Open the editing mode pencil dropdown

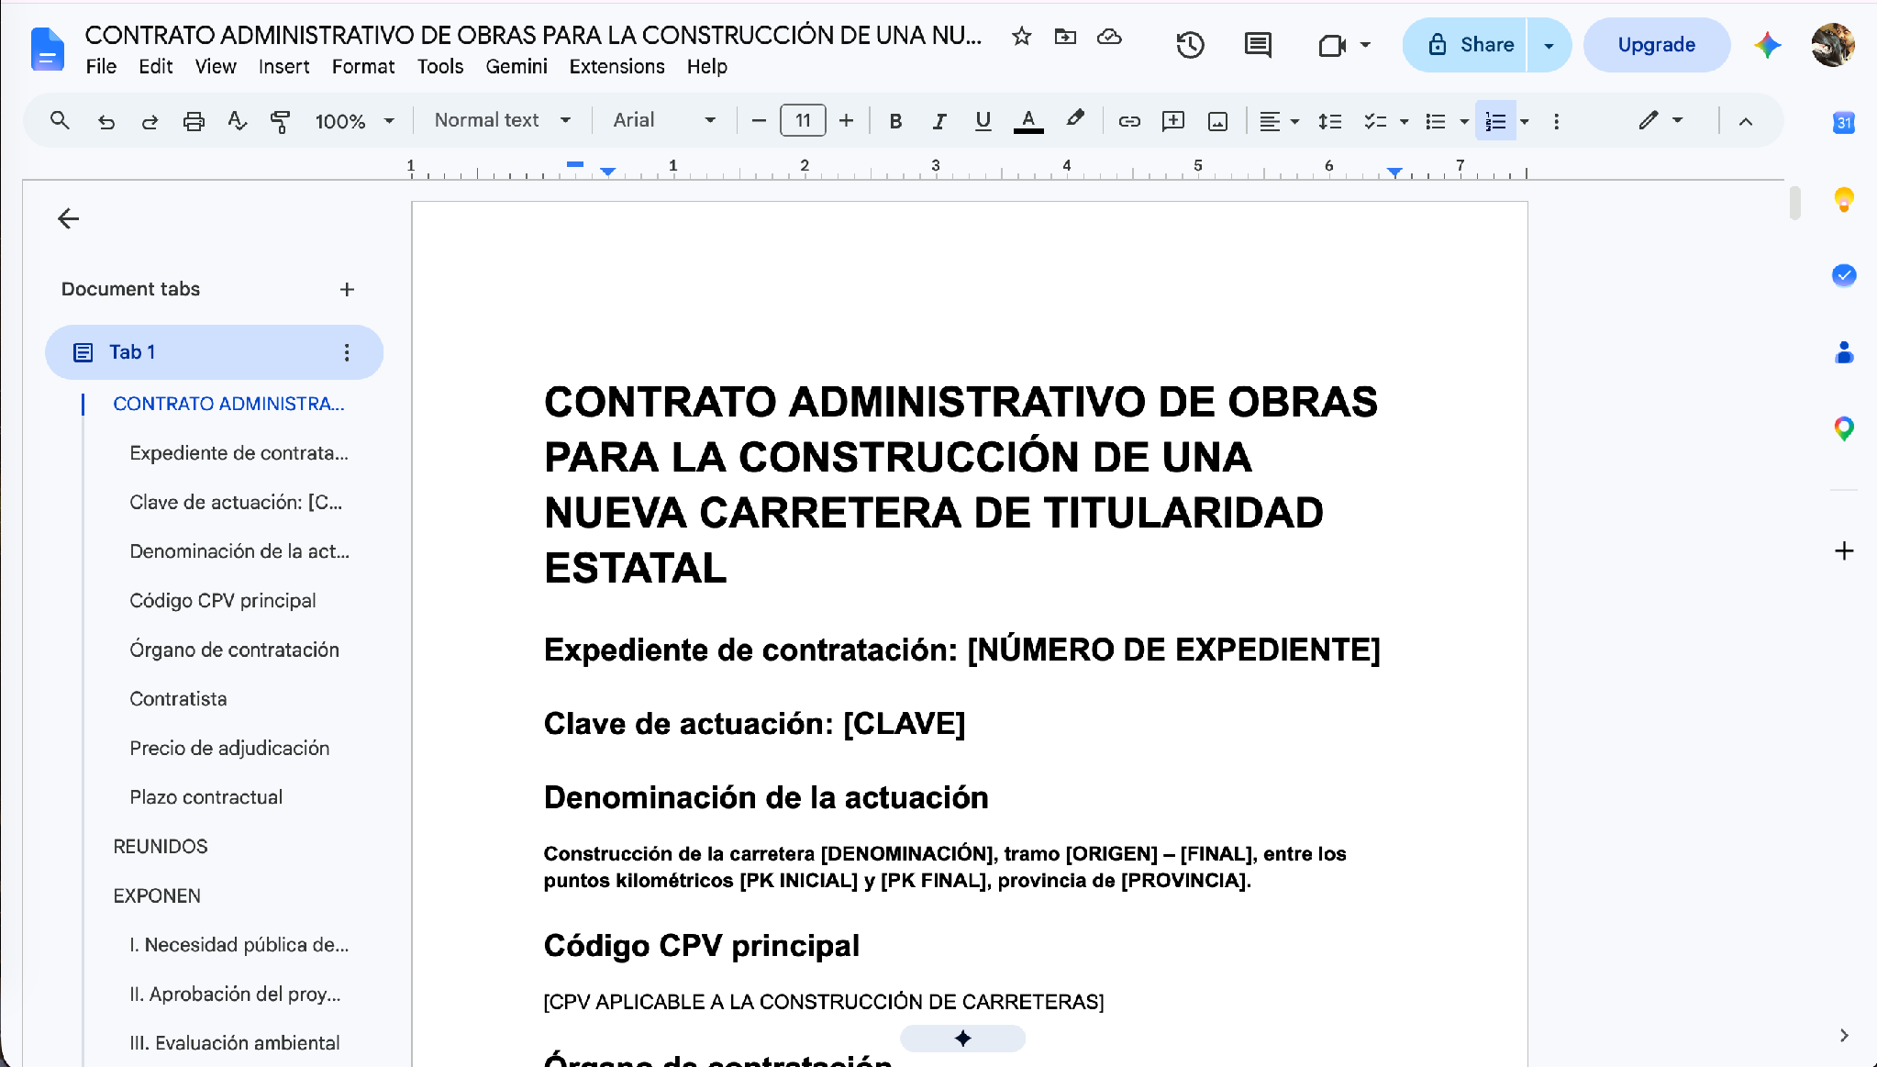coord(1660,120)
